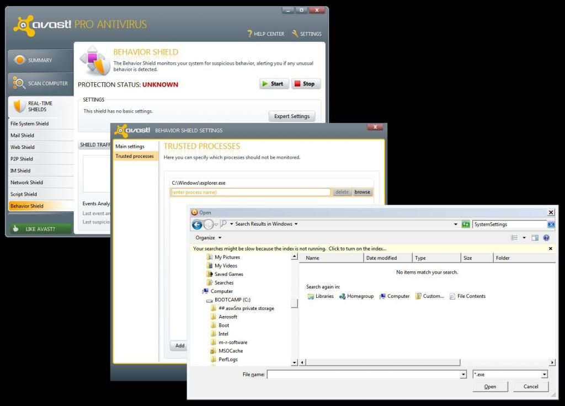This screenshot has width=565, height=406.
Task: Sort by Date modified column
Action: (388, 258)
